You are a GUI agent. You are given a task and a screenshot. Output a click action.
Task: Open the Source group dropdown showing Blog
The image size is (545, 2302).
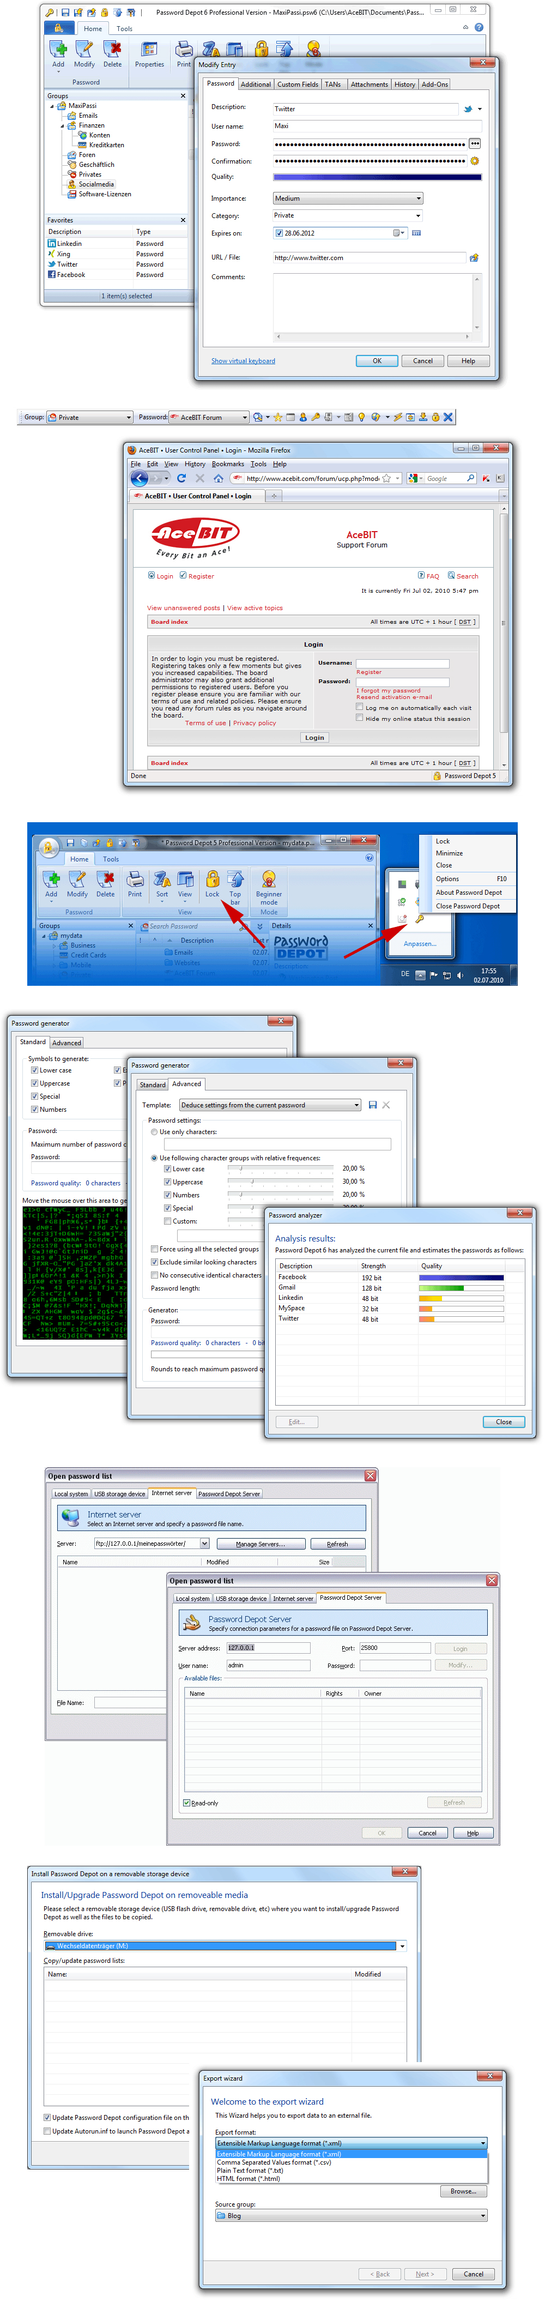[x=351, y=2215]
